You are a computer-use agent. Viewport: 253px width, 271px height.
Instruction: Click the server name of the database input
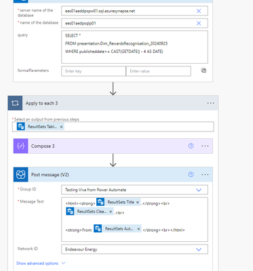pyautogui.click(x=134, y=11)
